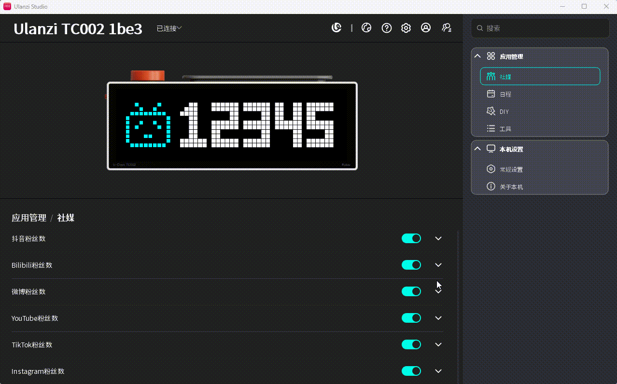Turn off YouTube粉丝数 toggle

pyautogui.click(x=411, y=318)
